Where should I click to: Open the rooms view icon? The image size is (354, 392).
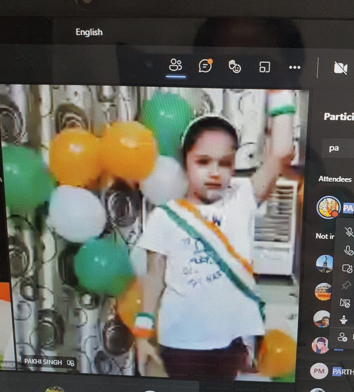(x=265, y=67)
